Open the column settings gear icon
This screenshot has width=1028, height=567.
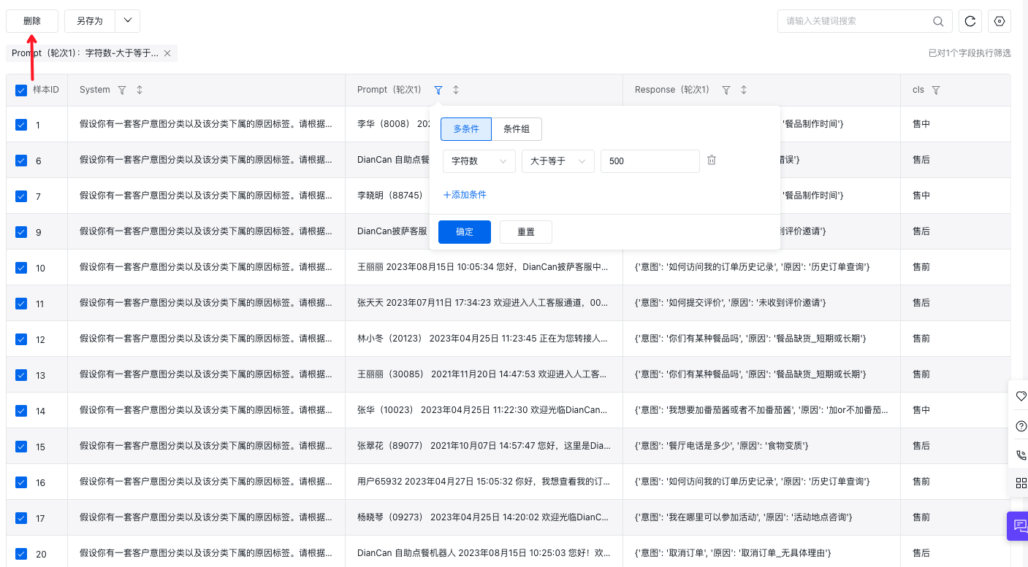(1000, 21)
